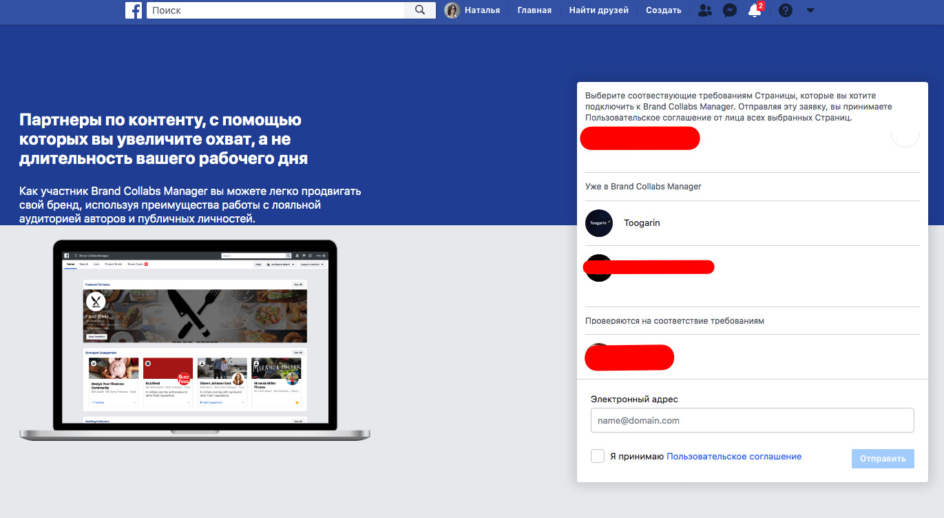Image resolution: width=944 pixels, height=518 pixels.
Task: Open the Facebook logo home icon
Action: click(134, 10)
